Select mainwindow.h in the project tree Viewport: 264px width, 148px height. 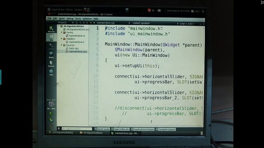(75, 42)
